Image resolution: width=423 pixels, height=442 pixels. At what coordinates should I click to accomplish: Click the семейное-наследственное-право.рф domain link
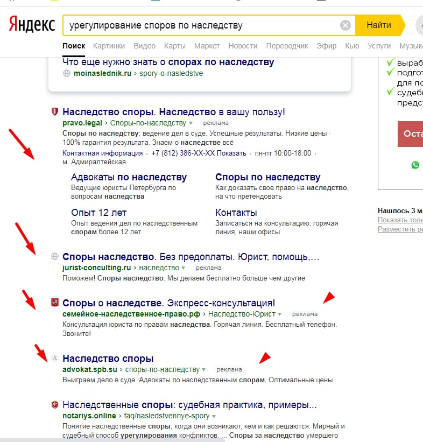pos(131,314)
